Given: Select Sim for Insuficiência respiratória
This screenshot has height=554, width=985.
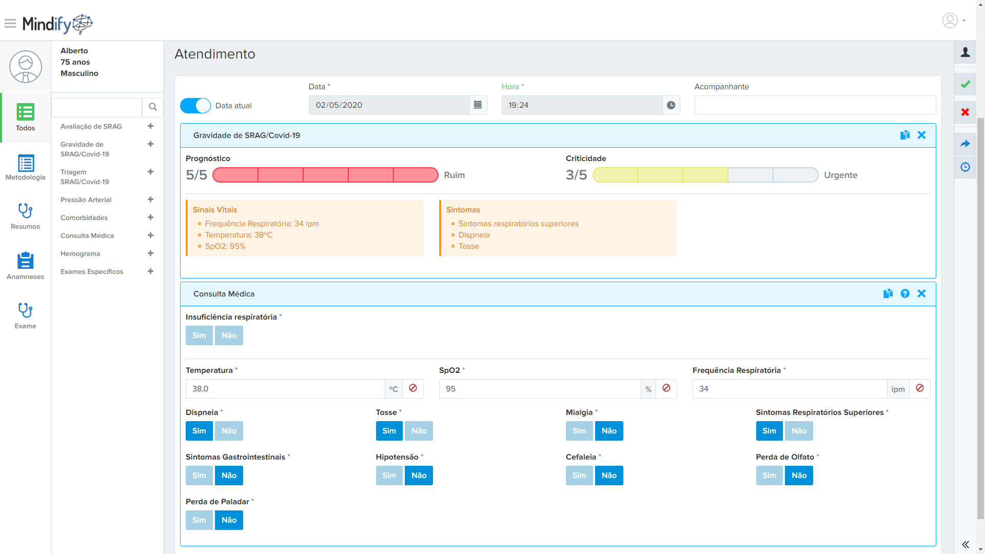Looking at the screenshot, I should point(199,335).
